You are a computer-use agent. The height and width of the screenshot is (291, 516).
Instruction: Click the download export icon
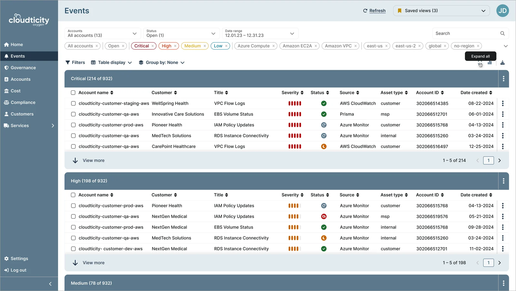pos(502,63)
